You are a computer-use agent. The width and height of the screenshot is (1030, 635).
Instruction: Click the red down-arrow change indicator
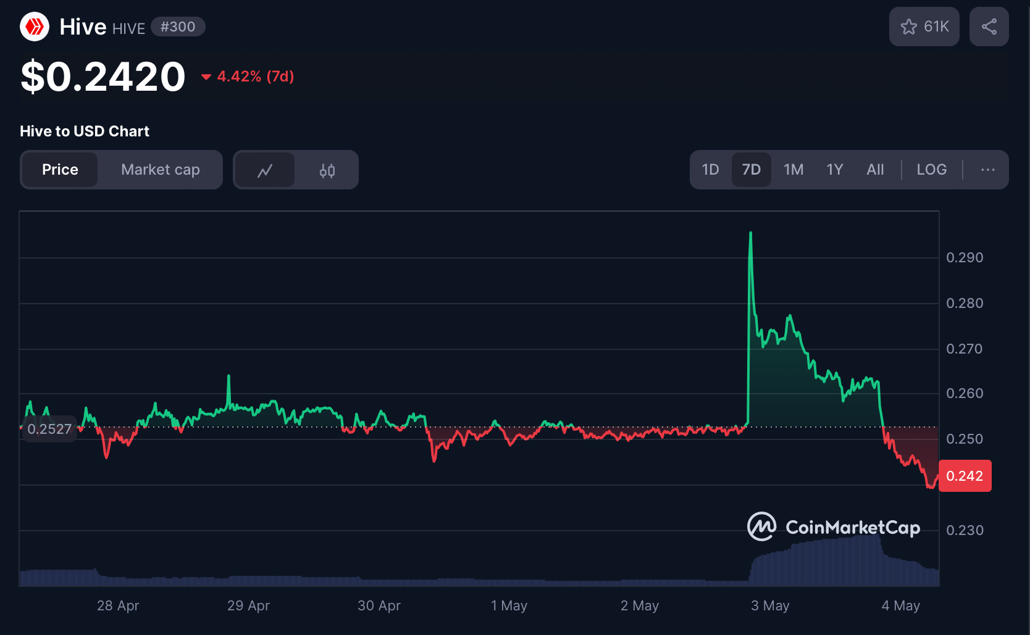point(206,77)
